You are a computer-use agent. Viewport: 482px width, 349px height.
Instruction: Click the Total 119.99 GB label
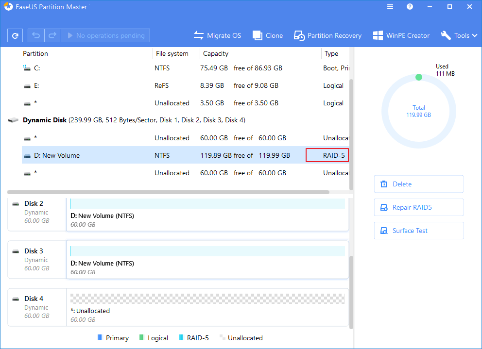[419, 111]
